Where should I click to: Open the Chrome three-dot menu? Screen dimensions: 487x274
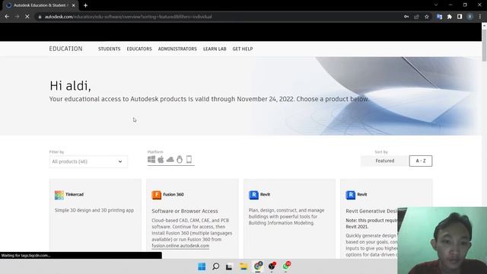(x=480, y=17)
